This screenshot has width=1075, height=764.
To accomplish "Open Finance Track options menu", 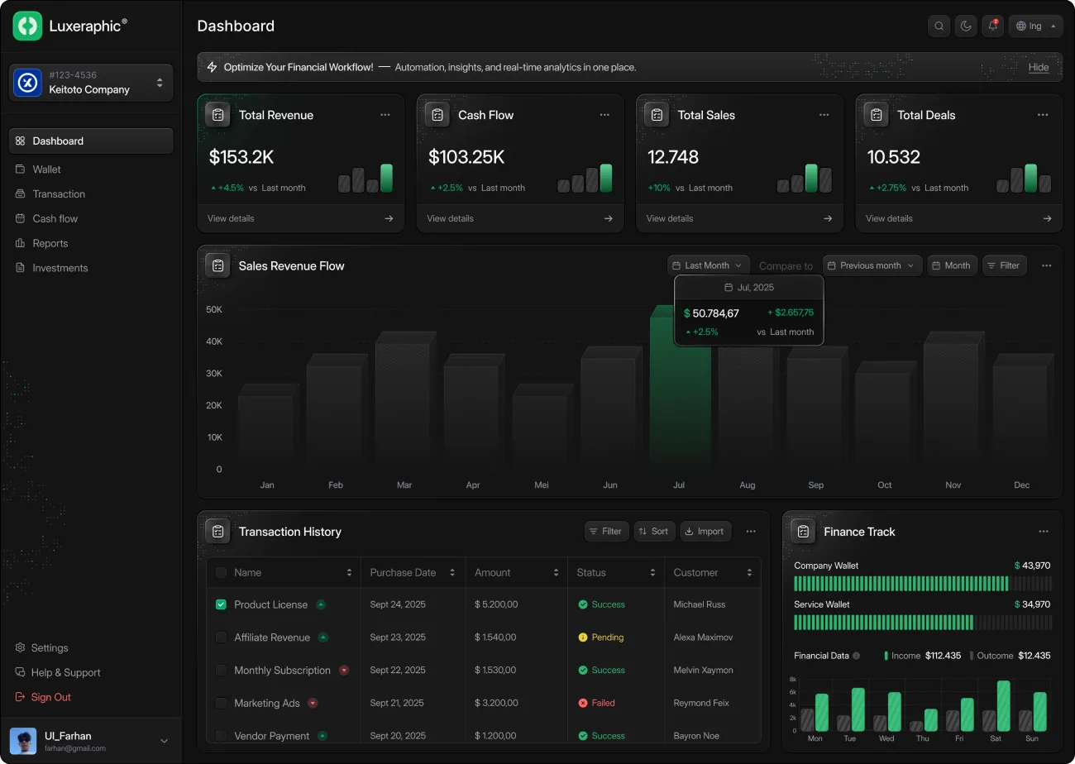I will click(x=1044, y=532).
